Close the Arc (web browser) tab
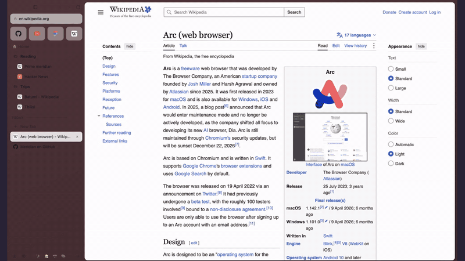This screenshot has width=465, height=261. point(77,137)
